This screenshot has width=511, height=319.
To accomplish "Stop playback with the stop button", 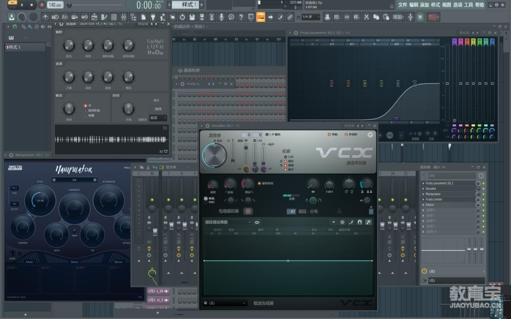I will click(32, 5).
